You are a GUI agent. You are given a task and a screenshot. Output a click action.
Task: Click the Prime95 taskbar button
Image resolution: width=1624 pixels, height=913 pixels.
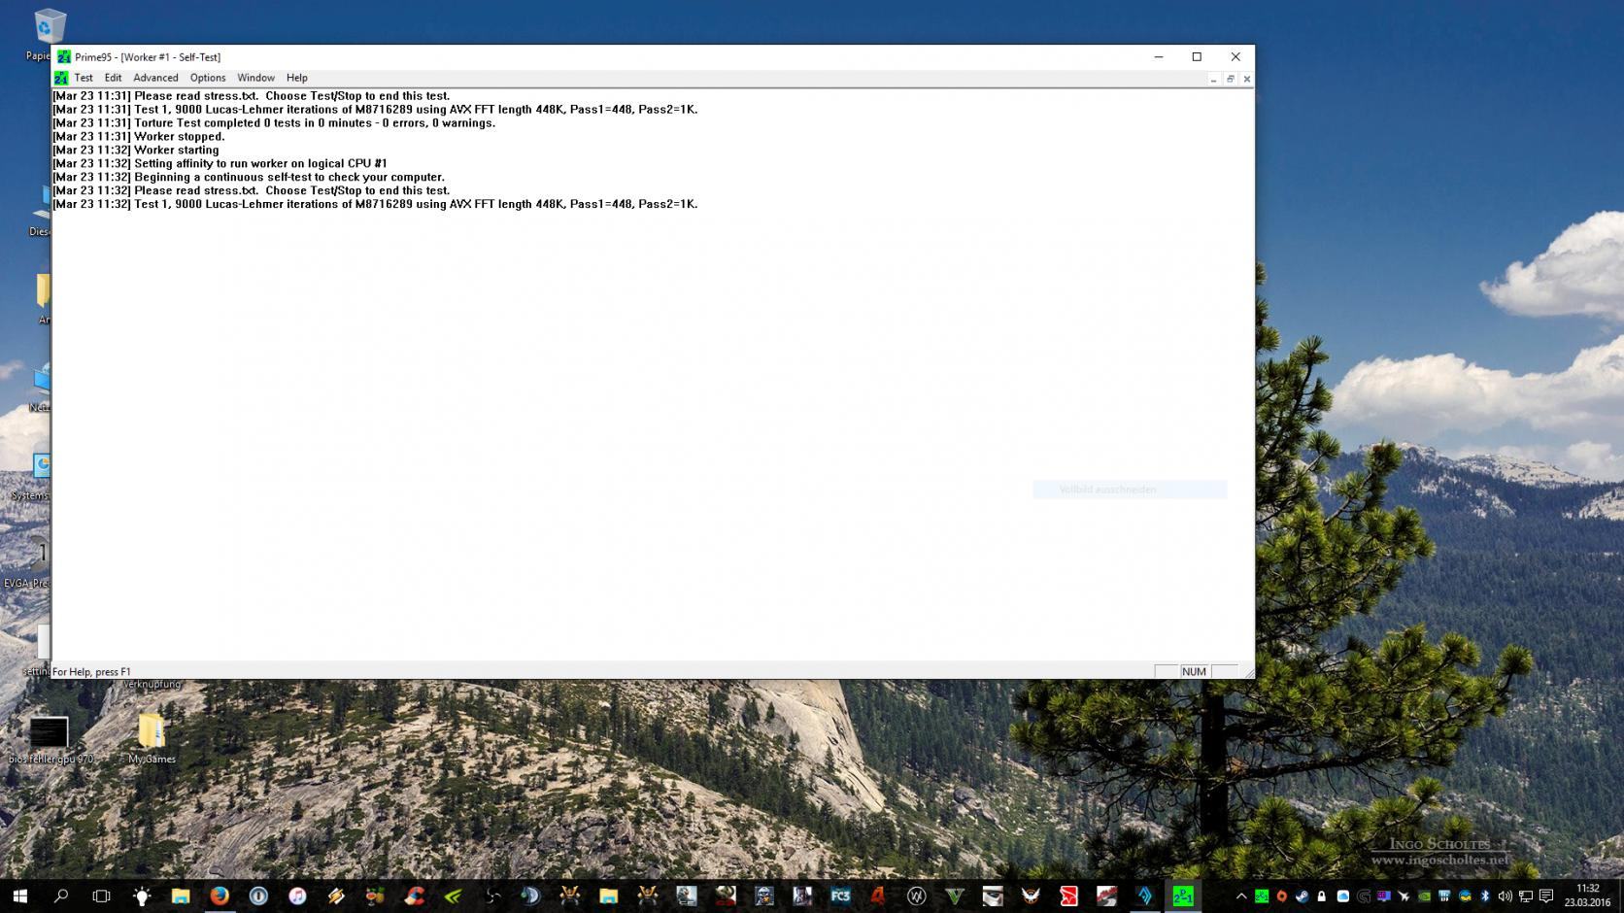point(1183,896)
